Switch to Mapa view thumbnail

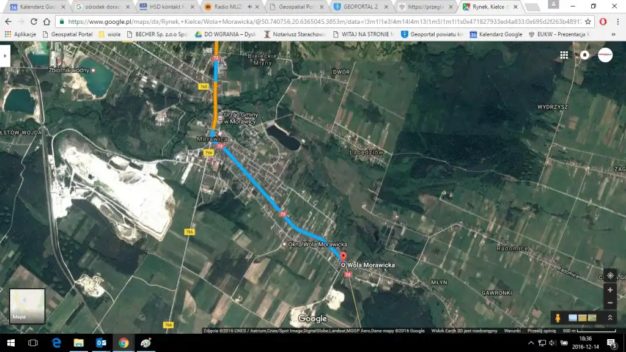[x=27, y=306]
